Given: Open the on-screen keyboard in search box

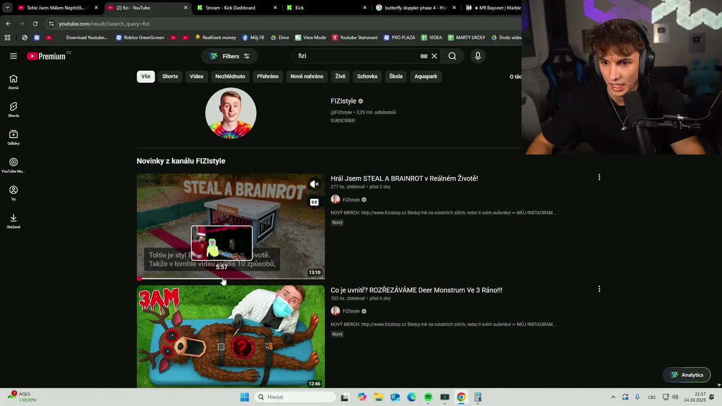Looking at the screenshot, I should [x=424, y=56].
